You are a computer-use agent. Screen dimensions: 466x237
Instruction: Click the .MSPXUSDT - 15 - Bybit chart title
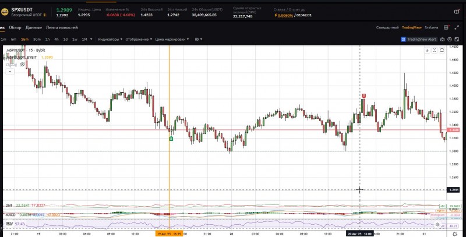point(26,51)
